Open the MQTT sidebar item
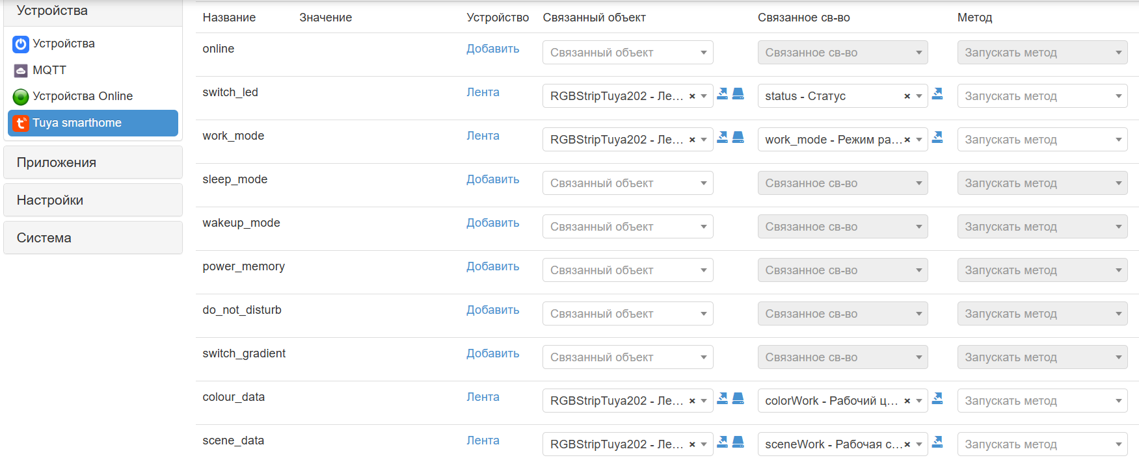Image resolution: width=1139 pixels, height=460 pixels. click(49, 70)
